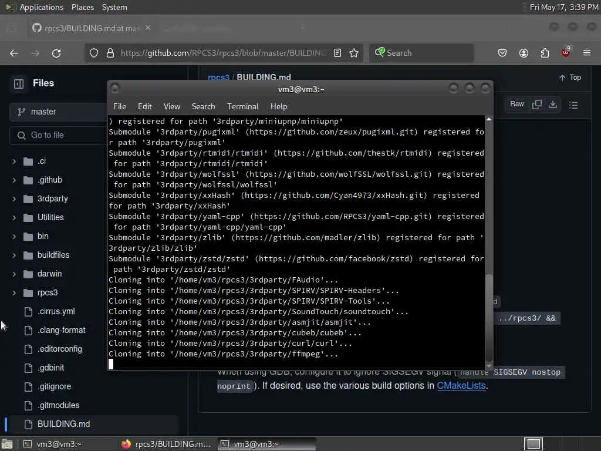Bookmark this page with star icon
601x451 pixels.
[354, 53]
